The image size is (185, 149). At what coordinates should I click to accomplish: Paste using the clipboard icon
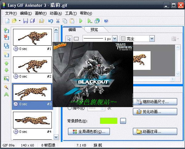[72, 21]
